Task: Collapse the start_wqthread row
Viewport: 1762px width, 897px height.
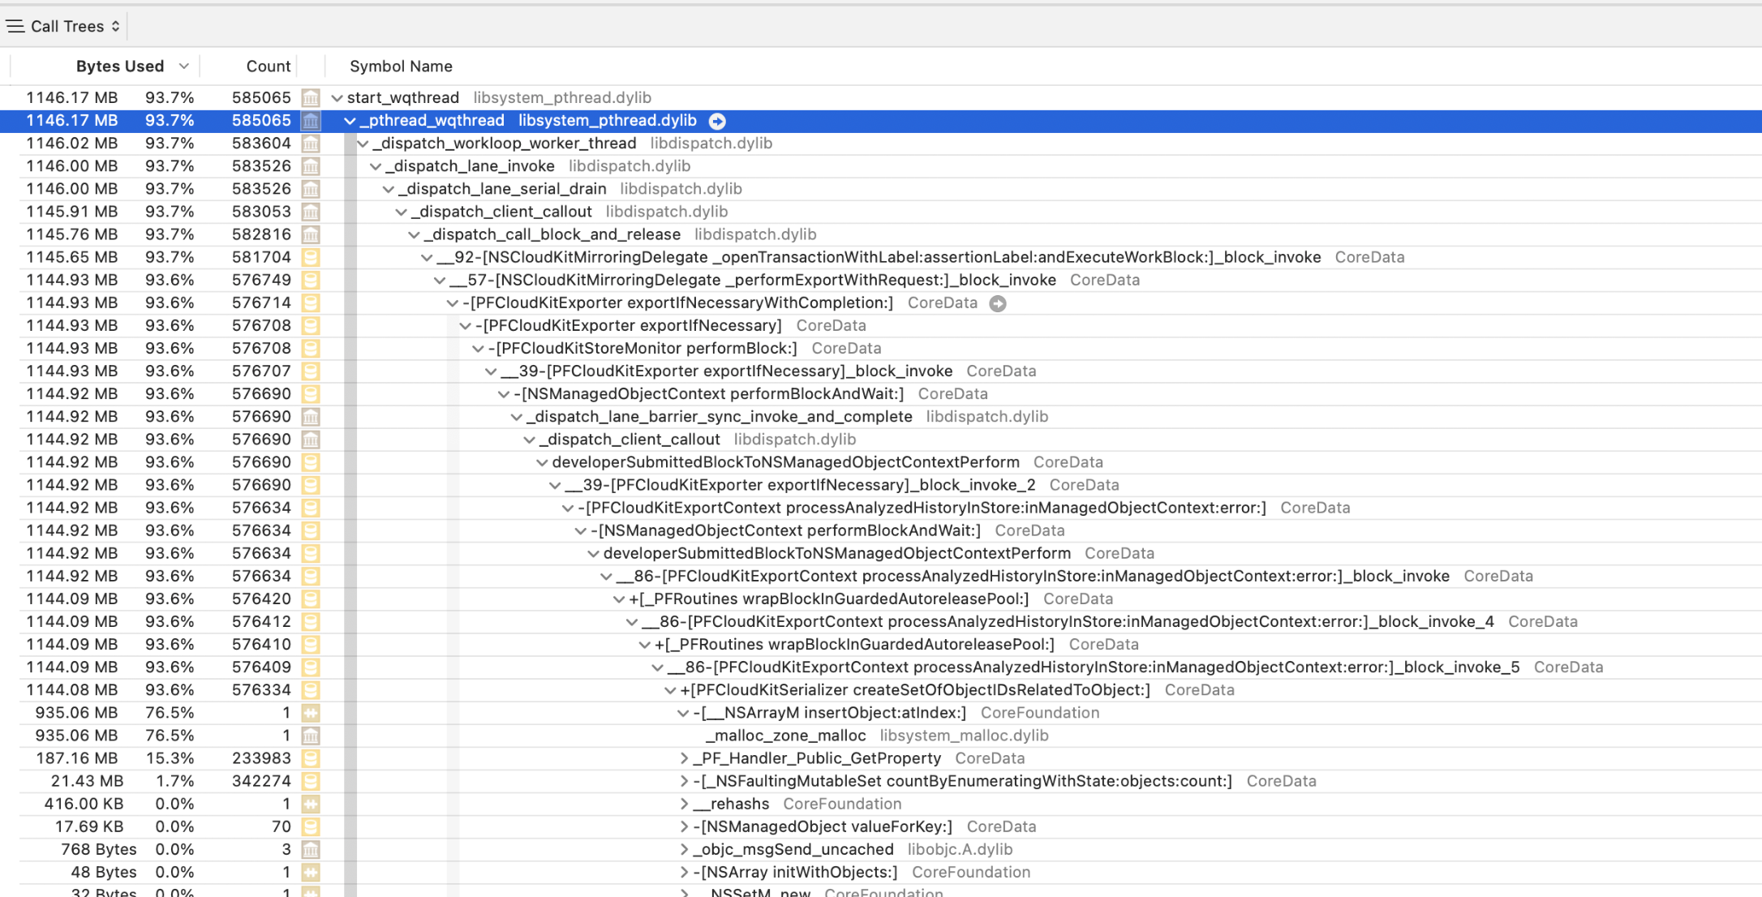Action: pos(337,98)
